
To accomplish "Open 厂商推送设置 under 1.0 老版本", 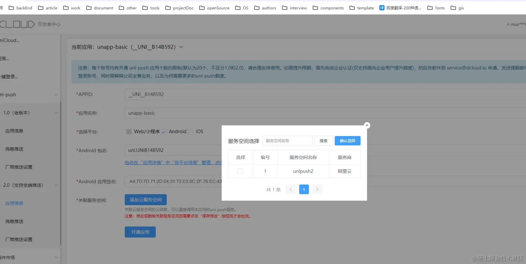I will 19,167.
